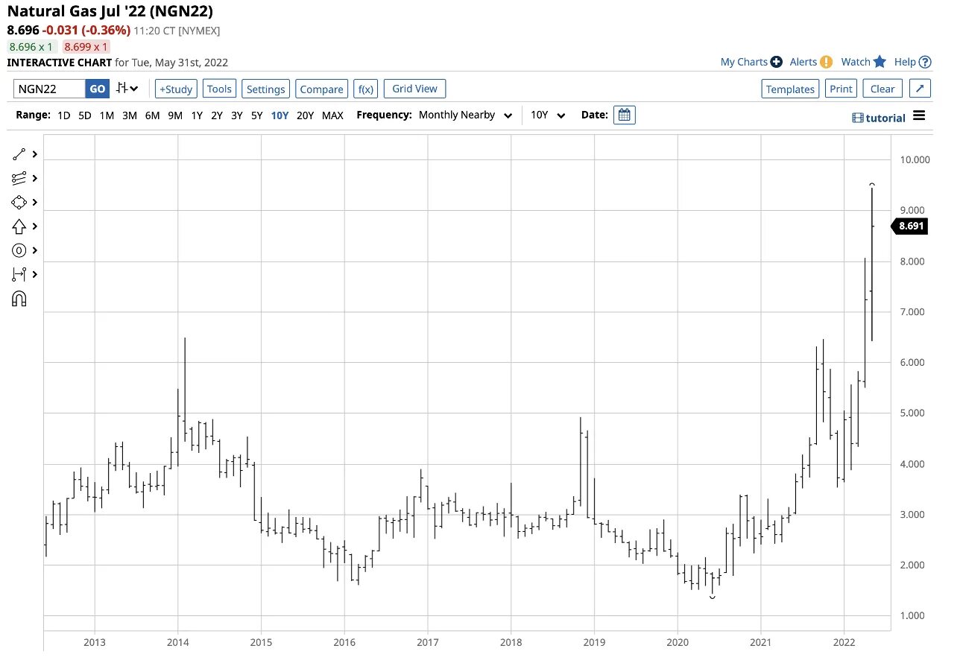Open the hamburger chart menu
The height and width of the screenshot is (669, 963).
919,116
